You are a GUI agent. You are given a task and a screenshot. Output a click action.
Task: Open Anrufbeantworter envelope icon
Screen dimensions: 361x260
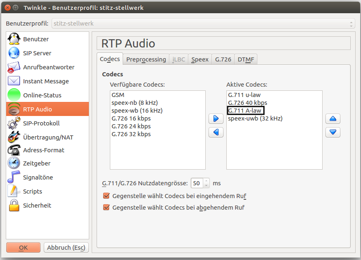point(14,67)
